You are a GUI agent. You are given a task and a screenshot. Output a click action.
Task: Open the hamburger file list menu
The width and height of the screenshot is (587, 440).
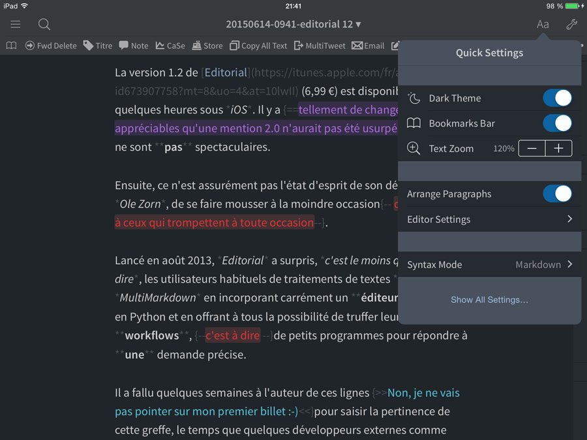16,24
